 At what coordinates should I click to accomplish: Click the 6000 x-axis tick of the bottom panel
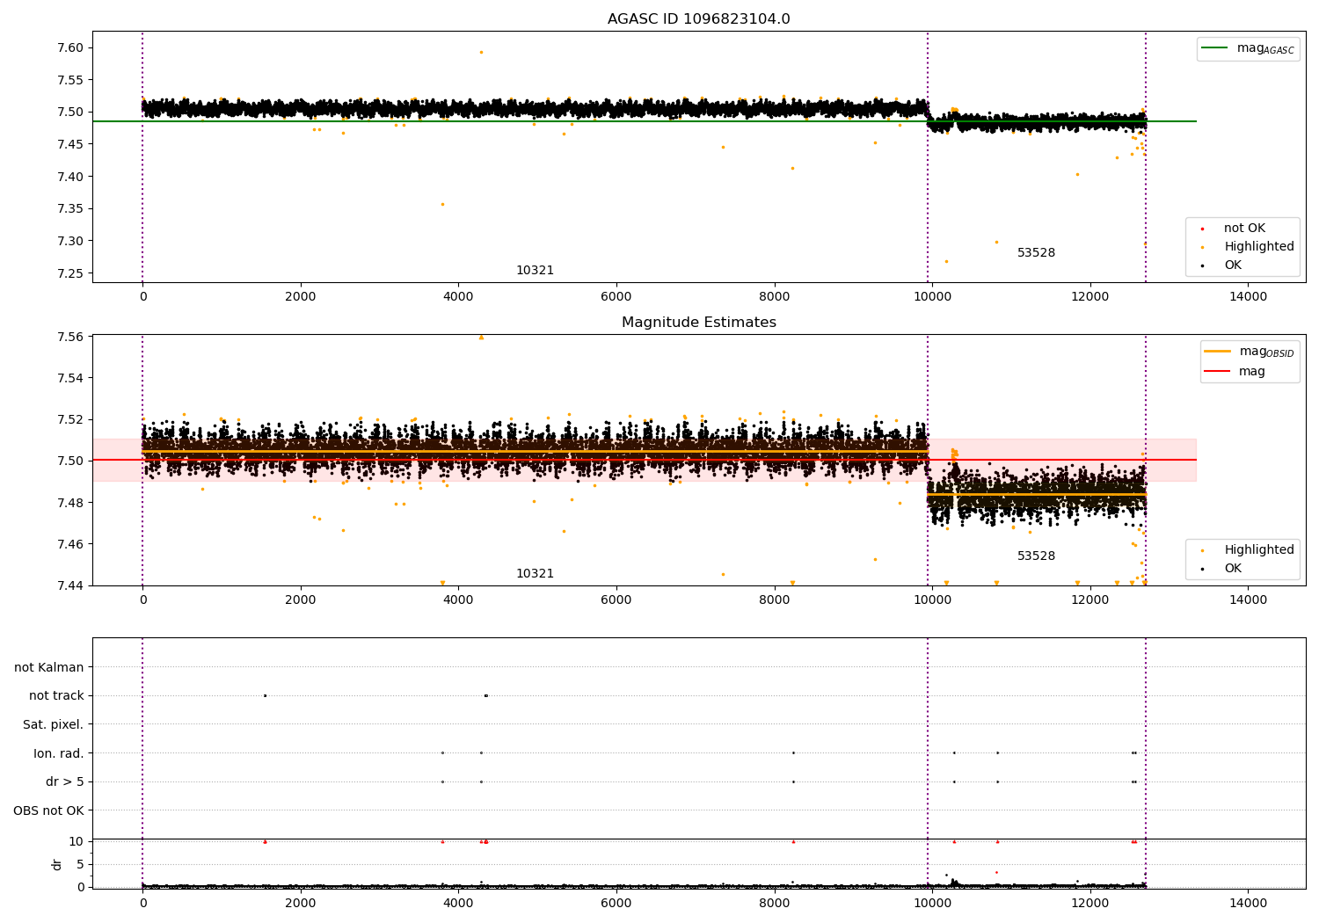coord(616,904)
